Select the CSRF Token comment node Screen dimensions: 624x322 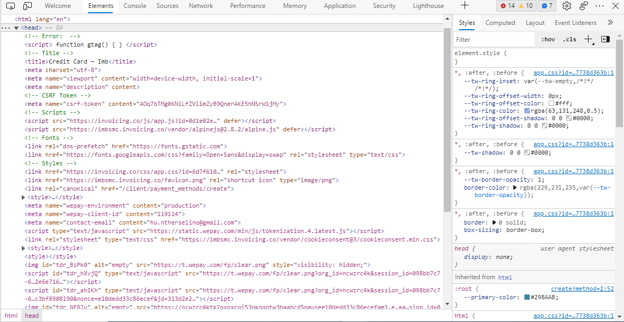pos(58,95)
